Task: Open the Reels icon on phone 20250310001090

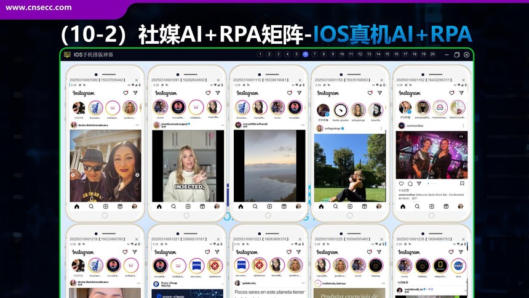Action: coord(120,206)
